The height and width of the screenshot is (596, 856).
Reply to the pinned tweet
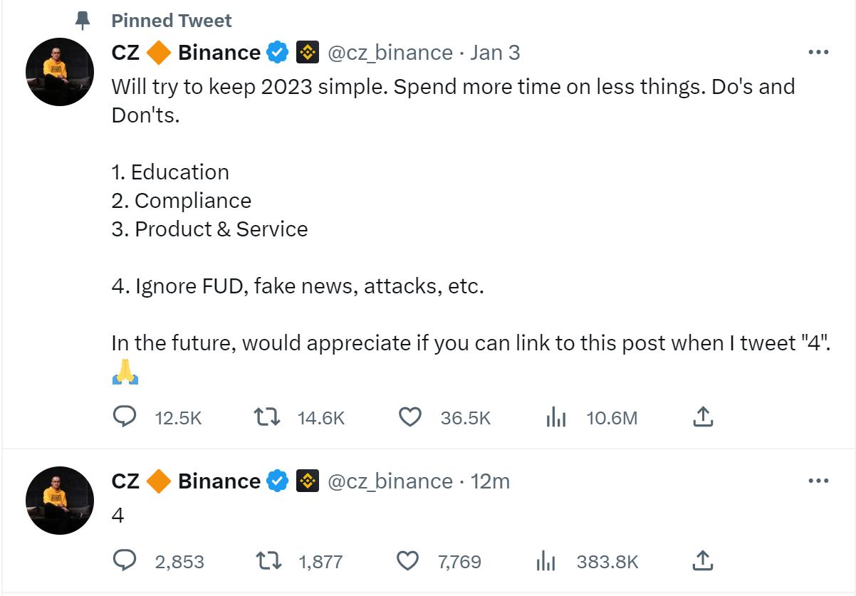coord(125,418)
